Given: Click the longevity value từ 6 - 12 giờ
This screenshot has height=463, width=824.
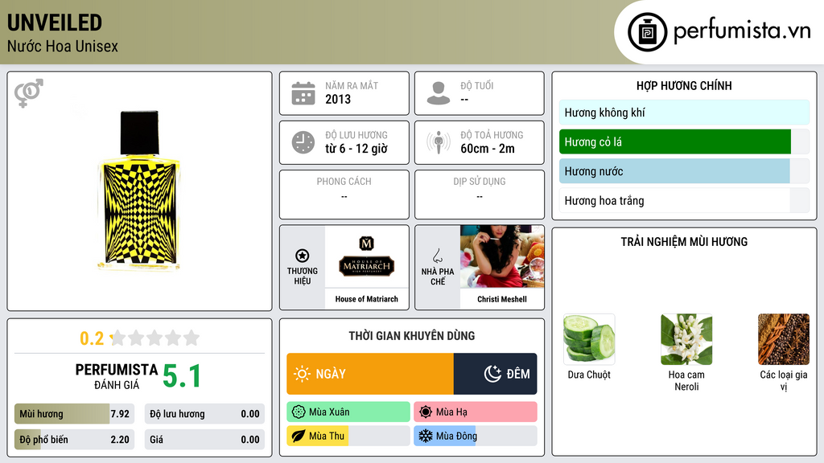Looking at the screenshot, I should coord(356,149).
